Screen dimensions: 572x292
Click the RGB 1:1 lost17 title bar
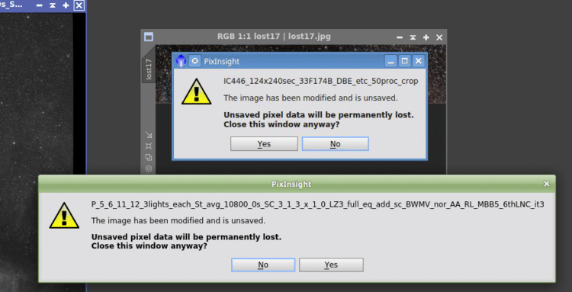coord(274,37)
